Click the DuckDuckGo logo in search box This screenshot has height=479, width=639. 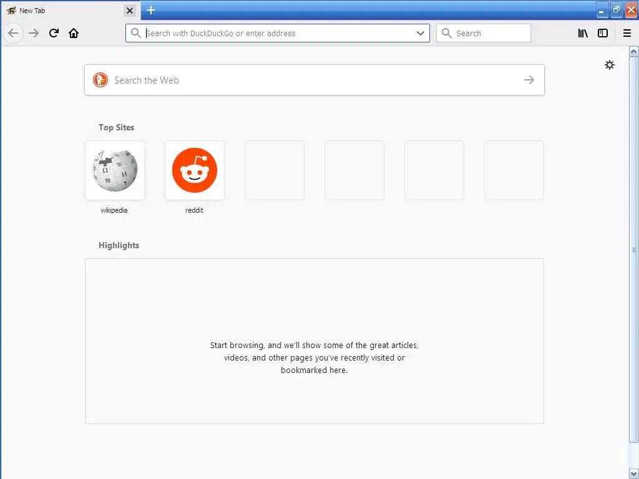pos(100,80)
